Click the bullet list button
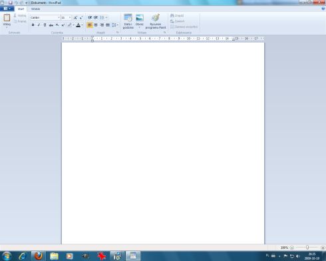Screen dimensions: 326x261 pos(102,17)
